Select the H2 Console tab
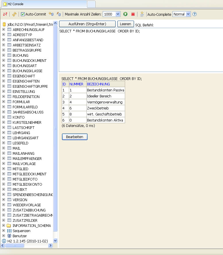Viewport: 223px width, 255px height. pyautogui.click(x=43, y=4)
